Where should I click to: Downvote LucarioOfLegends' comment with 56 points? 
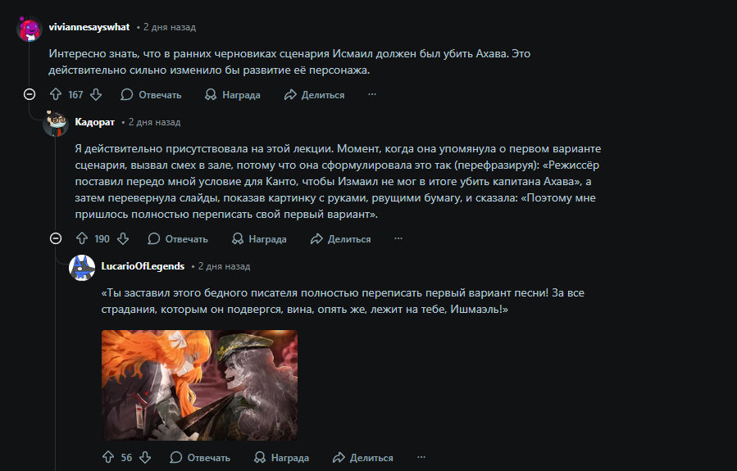(145, 457)
